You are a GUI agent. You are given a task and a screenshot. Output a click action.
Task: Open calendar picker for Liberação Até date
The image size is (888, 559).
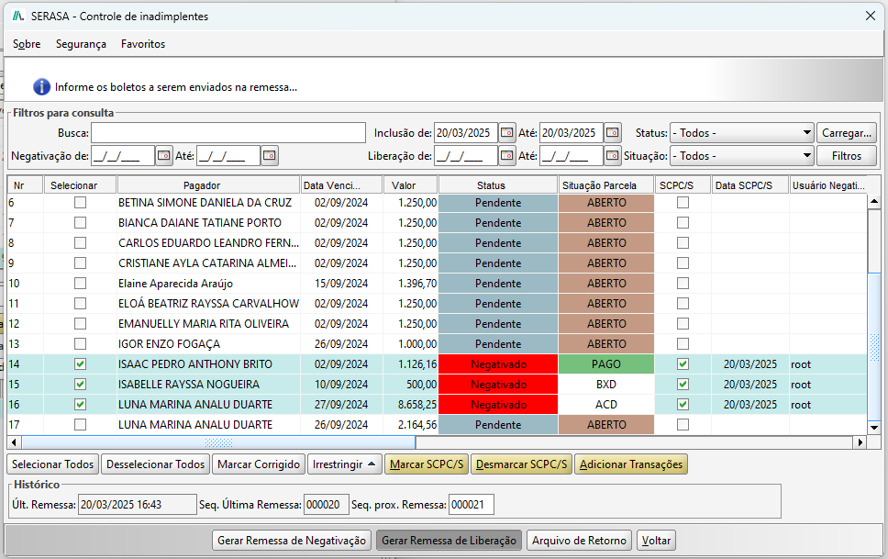pos(612,155)
